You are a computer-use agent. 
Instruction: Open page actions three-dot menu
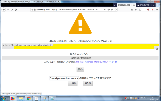click(105, 10)
